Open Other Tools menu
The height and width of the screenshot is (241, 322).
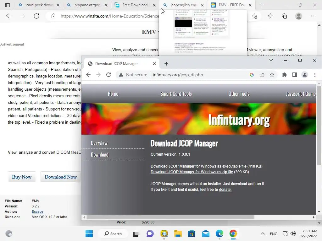coord(239,94)
